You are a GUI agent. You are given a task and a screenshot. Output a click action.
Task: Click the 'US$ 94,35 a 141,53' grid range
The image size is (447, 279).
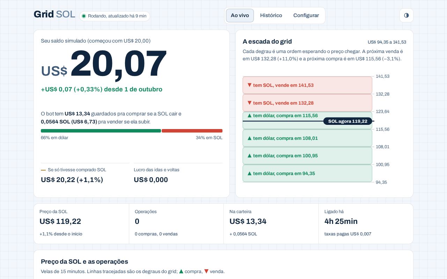(x=387, y=42)
